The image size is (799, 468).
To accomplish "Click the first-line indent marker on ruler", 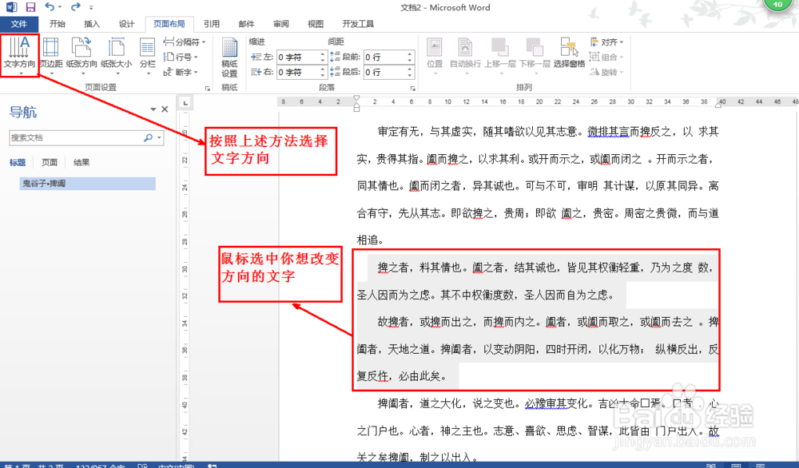I will coord(356,98).
